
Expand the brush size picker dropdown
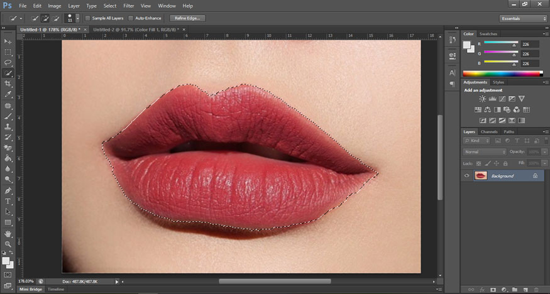coord(77,18)
